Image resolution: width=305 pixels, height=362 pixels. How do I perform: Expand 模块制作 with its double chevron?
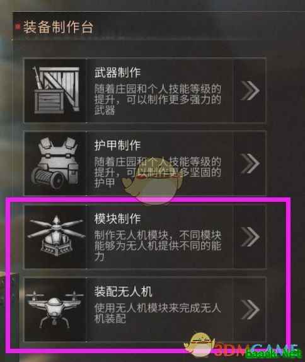tap(250, 236)
